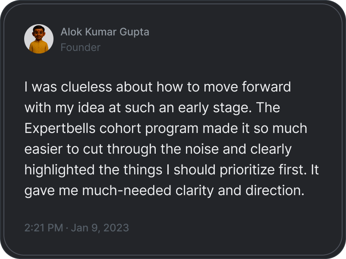Open the Jan 9, 2023 date

click(x=100, y=228)
